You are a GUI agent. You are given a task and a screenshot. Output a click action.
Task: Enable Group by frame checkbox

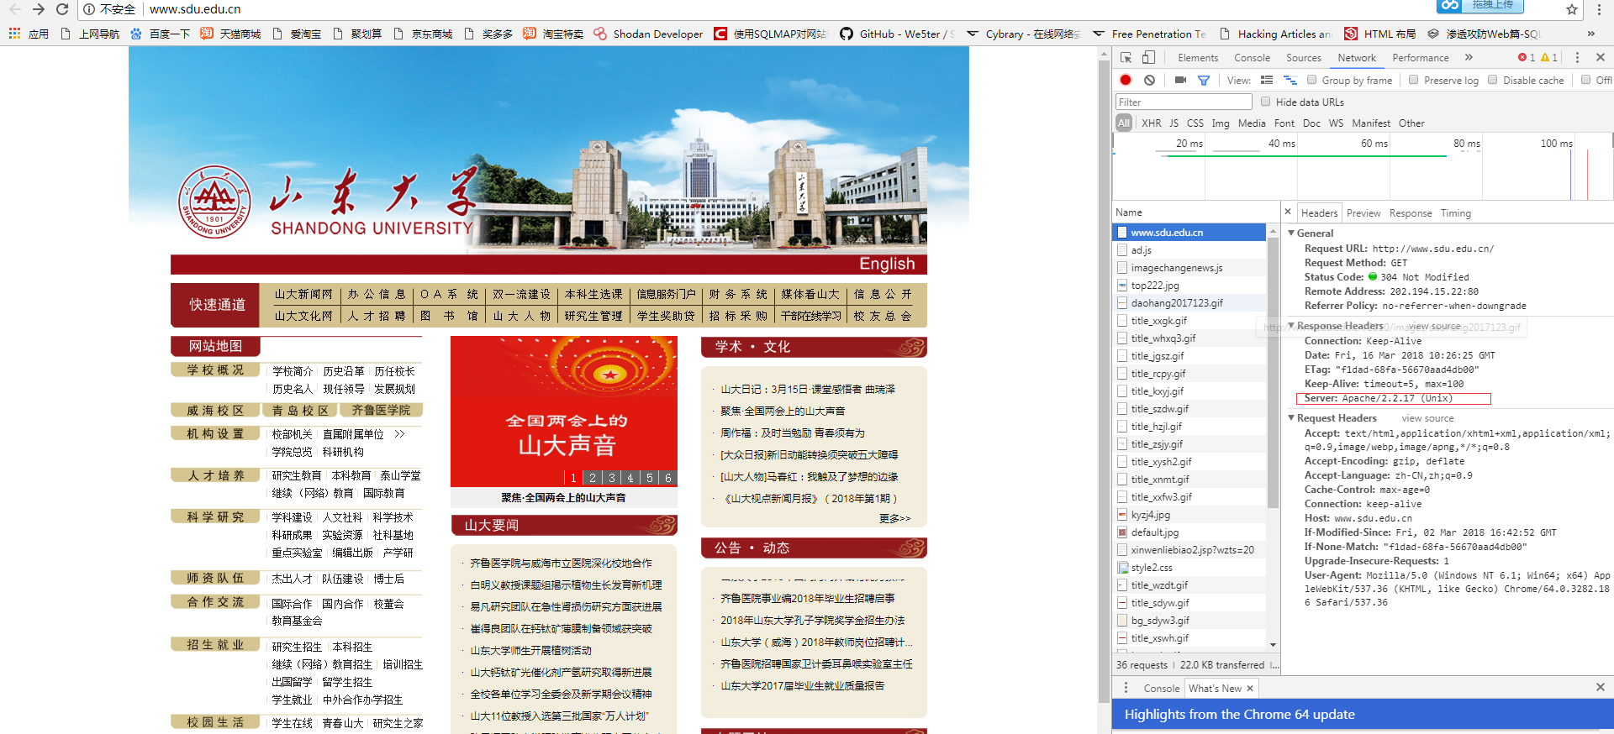[1311, 80]
